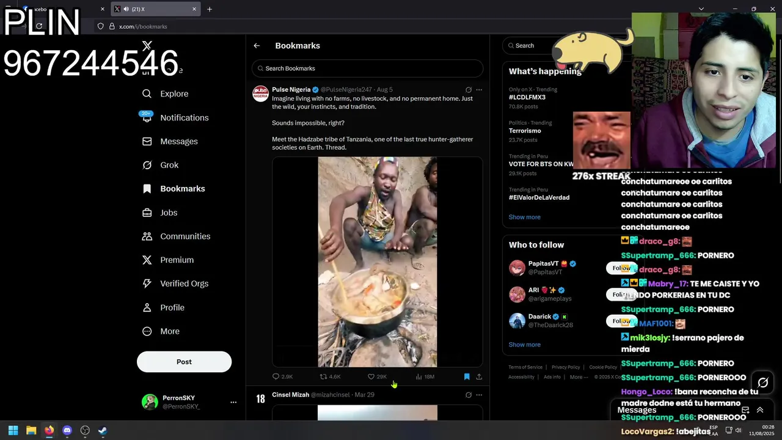
Task: Open Discord from taskbar
Action: [67, 430]
